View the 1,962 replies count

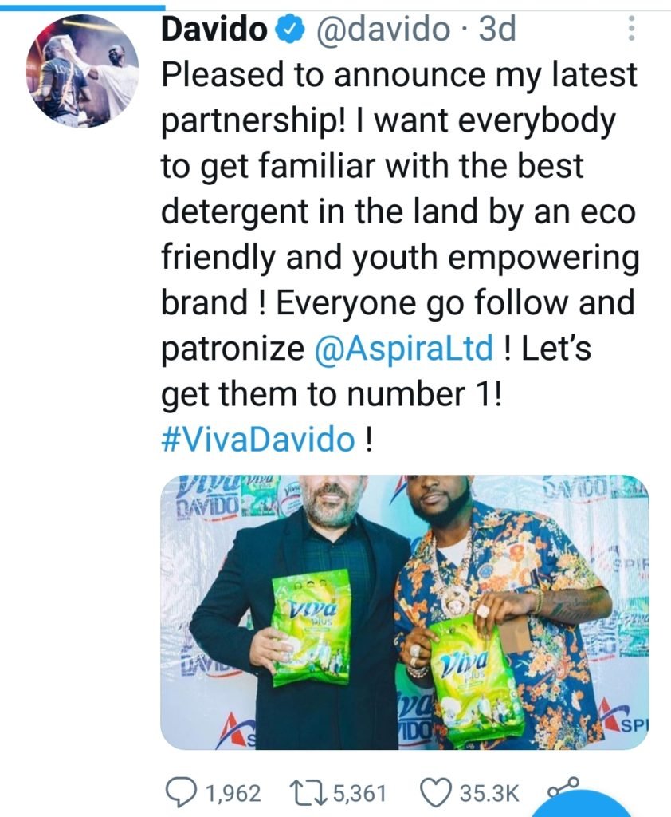click(233, 793)
